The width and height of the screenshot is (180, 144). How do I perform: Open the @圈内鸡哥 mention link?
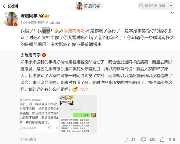click(x=74, y=31)
